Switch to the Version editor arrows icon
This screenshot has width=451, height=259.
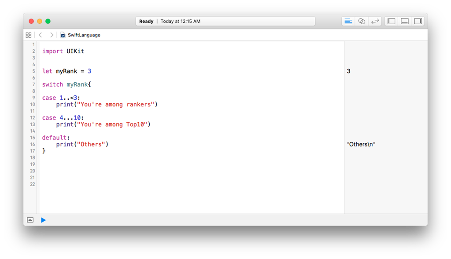(375, 21)
